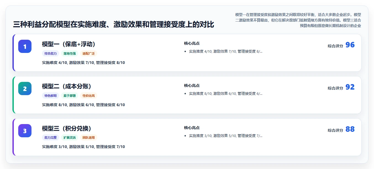The height and width of the screenshot is (169, 374).
Task: Click bullet text starting 实施难度 8/10
Action: click(226, 93)
